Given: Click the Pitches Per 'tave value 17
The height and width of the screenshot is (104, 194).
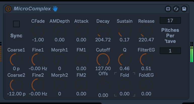Looking at the screenshot, I should [x=170, y=20].
